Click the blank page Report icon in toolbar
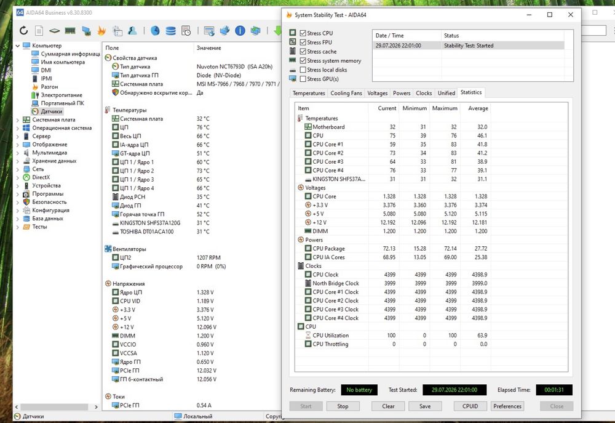Image resolution: width=615 pixels, height=423 pixels. [39, 30]
